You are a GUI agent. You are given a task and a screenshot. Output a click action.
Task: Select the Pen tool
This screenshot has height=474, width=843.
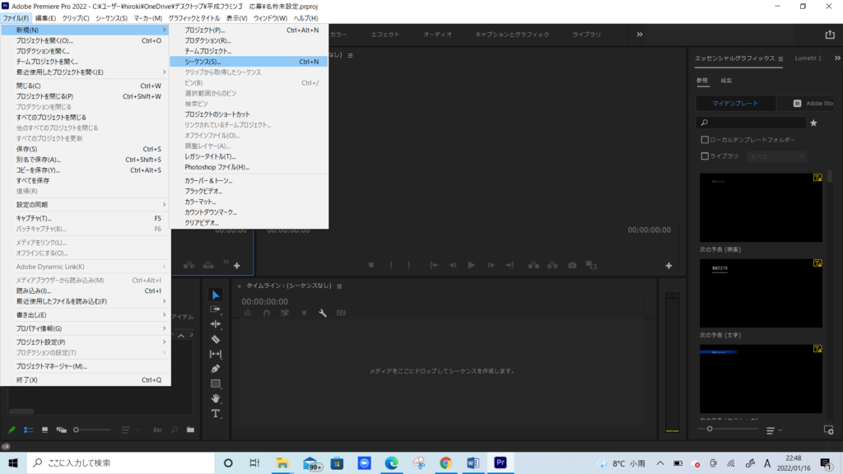(216, 369)
